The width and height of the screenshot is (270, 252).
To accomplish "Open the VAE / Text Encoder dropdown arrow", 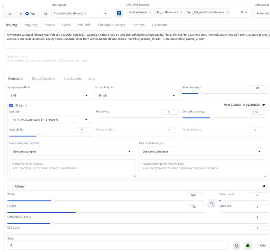I will 246,12.
